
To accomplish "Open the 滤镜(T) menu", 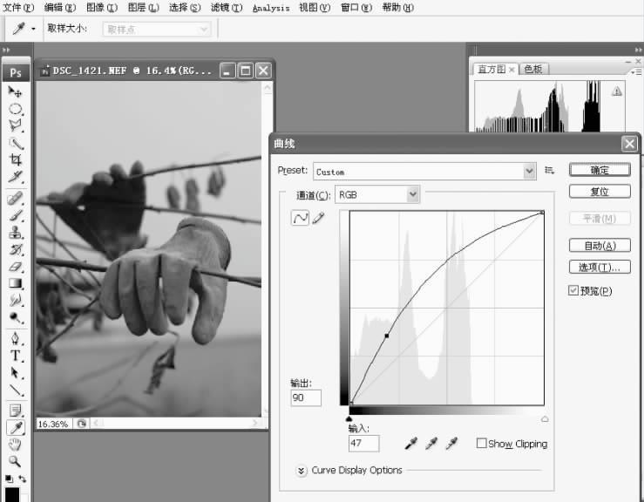I will click(x=227, y=7).
